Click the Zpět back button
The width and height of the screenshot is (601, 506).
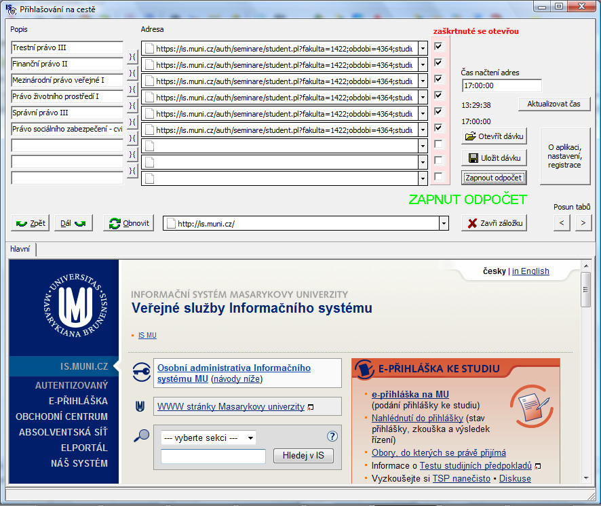31,223
